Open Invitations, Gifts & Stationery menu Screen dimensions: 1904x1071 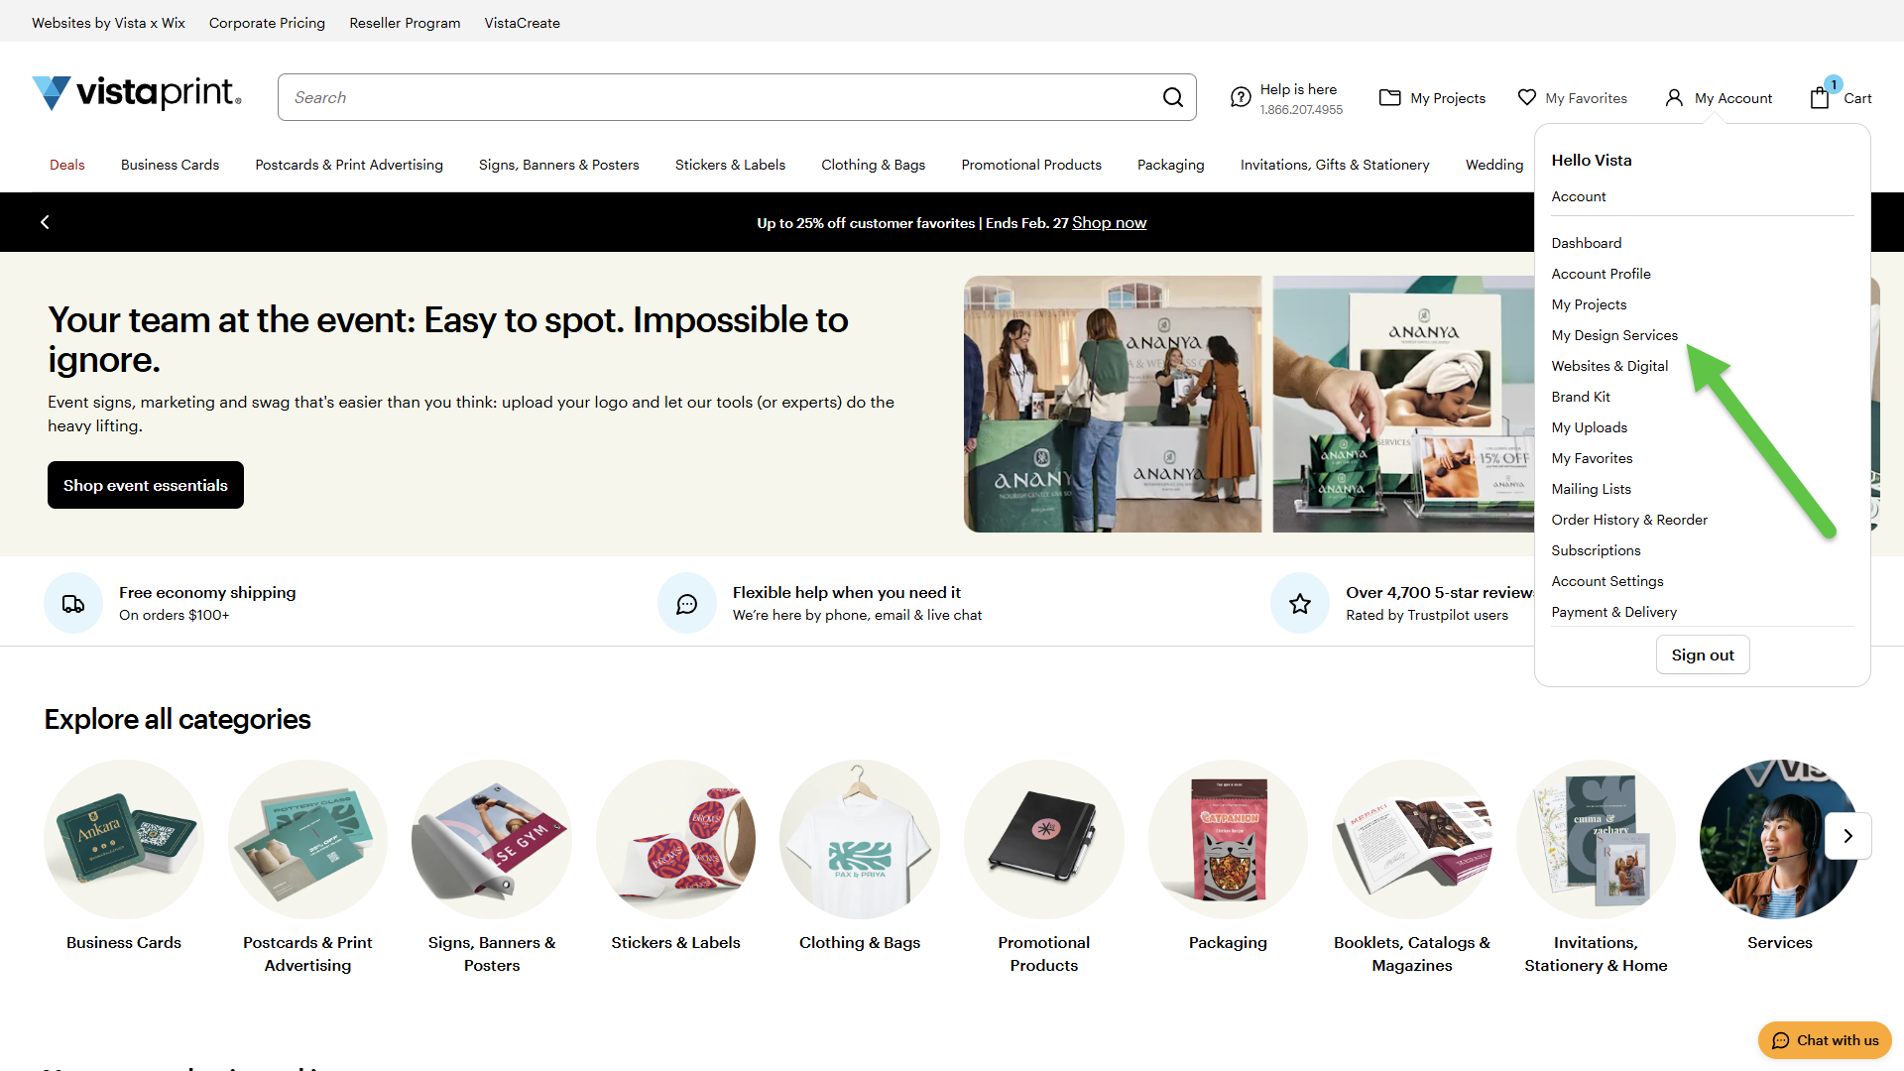point(1335,165)
